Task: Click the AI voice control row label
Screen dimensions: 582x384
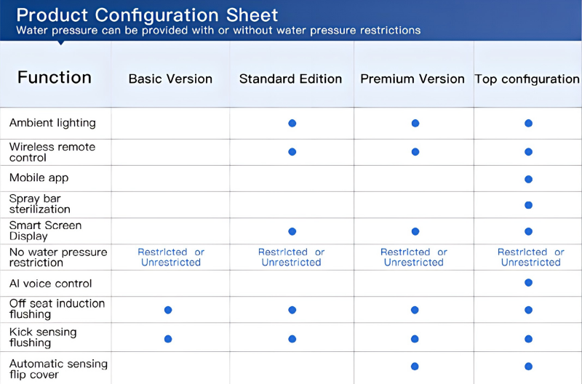Action: [x=50, y=284]
